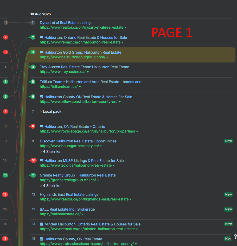
Task: Click image icon beside Haliburton, ON Real Estate - Ontario
Action: (42, 127)
